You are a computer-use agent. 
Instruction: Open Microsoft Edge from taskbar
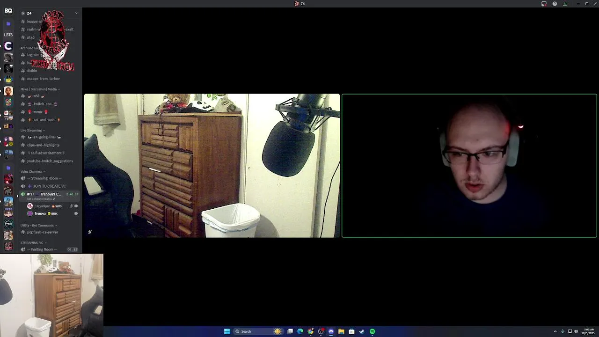click(x=300, y=331)
